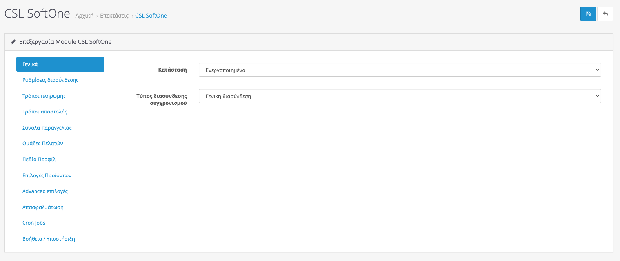This screenshot has width=620, height=261.
Task: Click the CSL SoftOne breadcrumb link
Action: (x=151, y=16)
